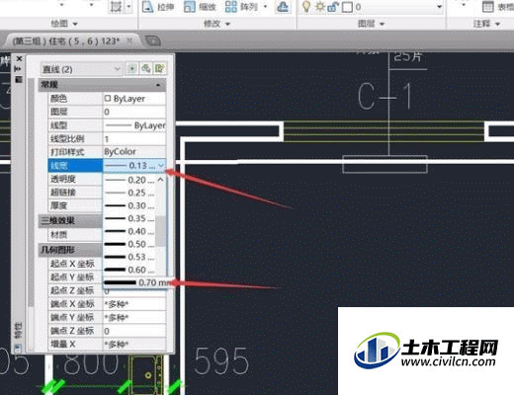This screenshot has width=514, height=395.
Task: Select 0.60 mm lineweight option
Action: coord(129,270)
